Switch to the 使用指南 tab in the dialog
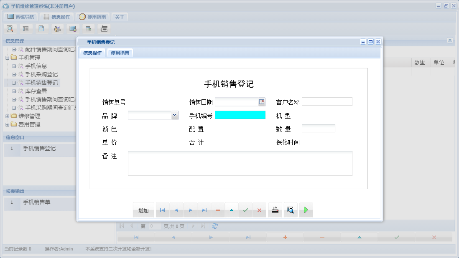 click(121, 53)
